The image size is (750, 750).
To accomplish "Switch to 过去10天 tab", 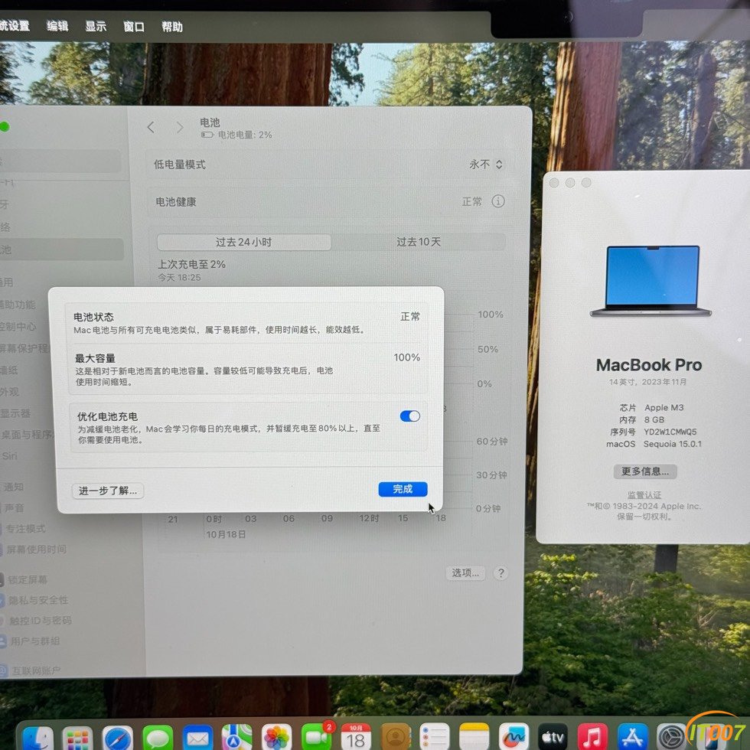I will [419, 242].
